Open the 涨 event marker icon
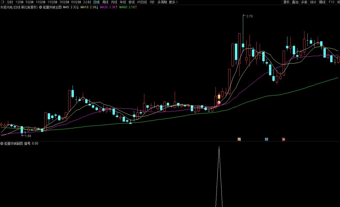 pos(283,139)
